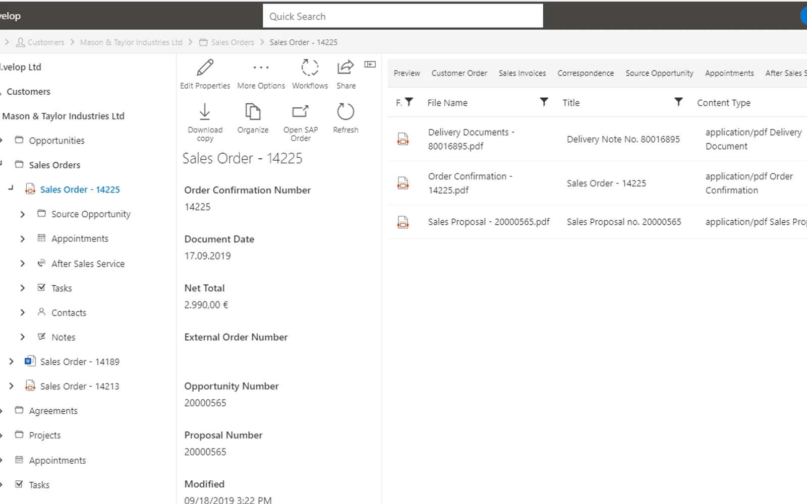Click the customer icon in breadcrumb
Image resolution: width=807 pixels, height=504 pixels.
point(20,42)
